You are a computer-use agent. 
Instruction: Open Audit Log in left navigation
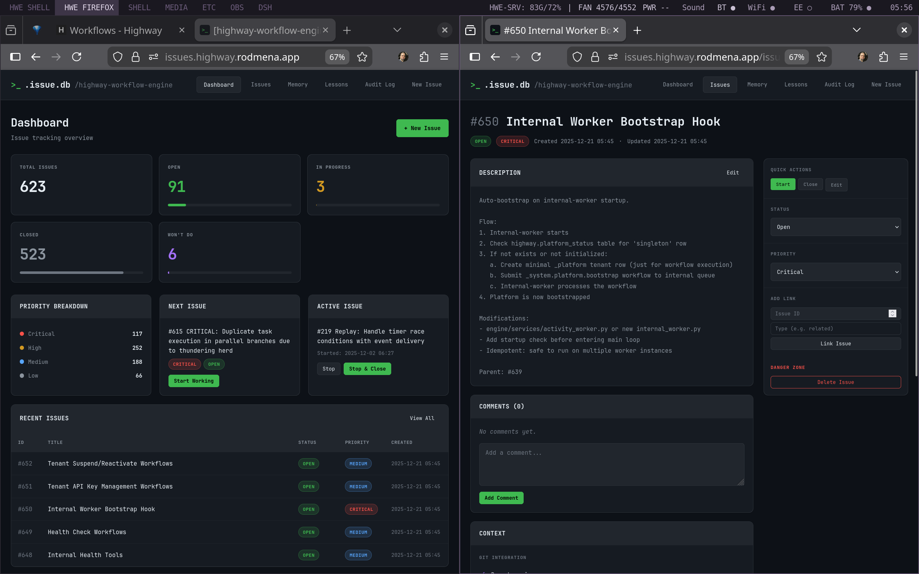pyautogui.click(x=380, y=85)
